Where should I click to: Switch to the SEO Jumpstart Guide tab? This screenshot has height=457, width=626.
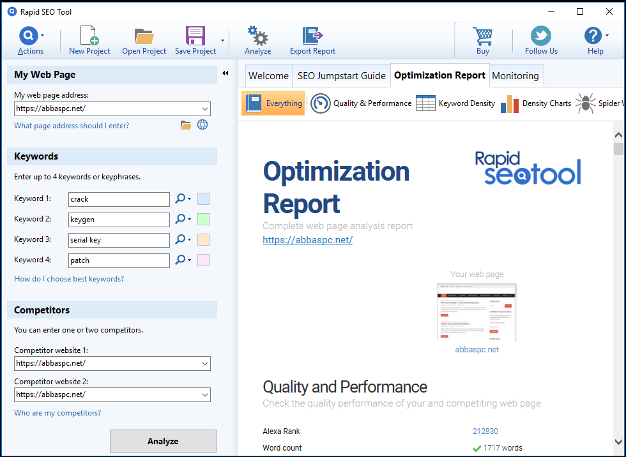click(341, 76)
